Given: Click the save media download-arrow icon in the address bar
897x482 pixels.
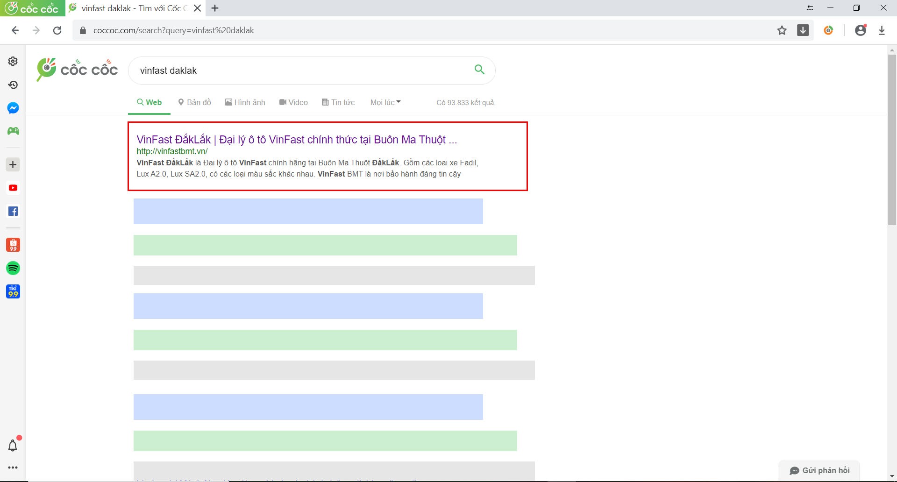Looking at the screenshot, I should [x=803, y=30].
